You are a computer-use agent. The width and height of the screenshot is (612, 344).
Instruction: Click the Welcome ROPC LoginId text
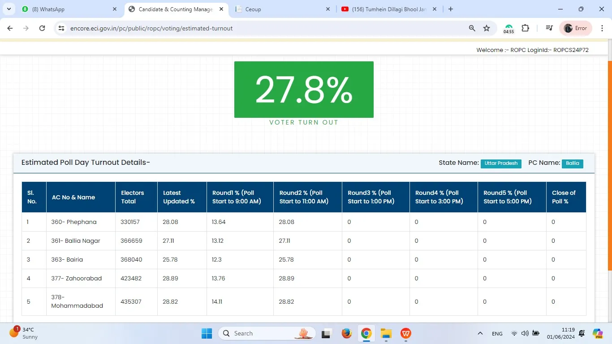point(532,50)
